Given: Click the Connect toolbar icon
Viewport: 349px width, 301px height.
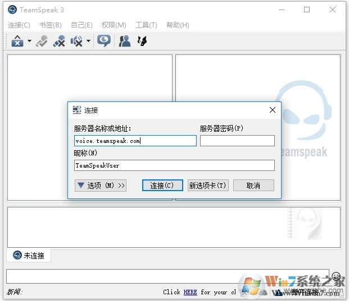Looking at the screenshot, I should (17, 41).
